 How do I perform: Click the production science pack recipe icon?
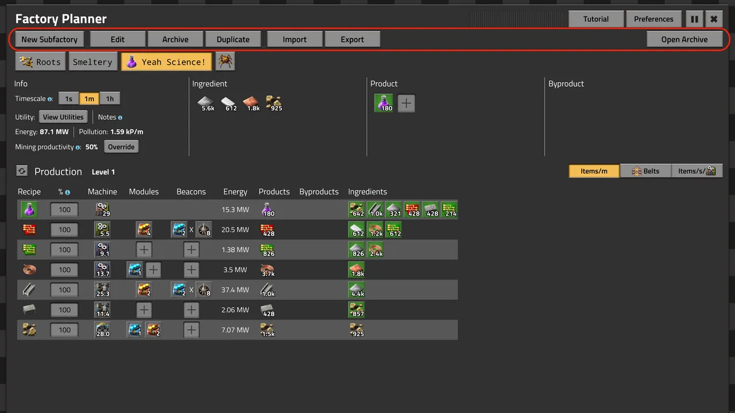tap(29, 209)
